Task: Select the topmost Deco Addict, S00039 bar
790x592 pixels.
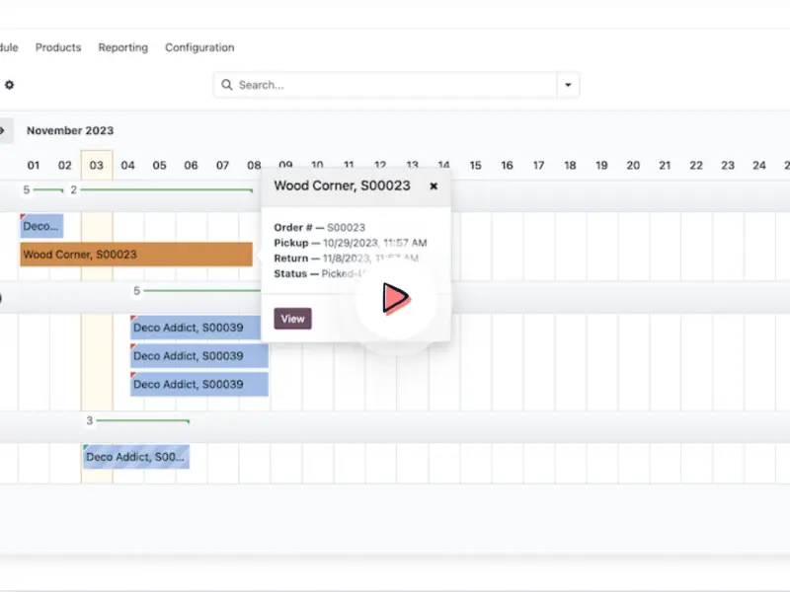Action: (x=198, y=328)
